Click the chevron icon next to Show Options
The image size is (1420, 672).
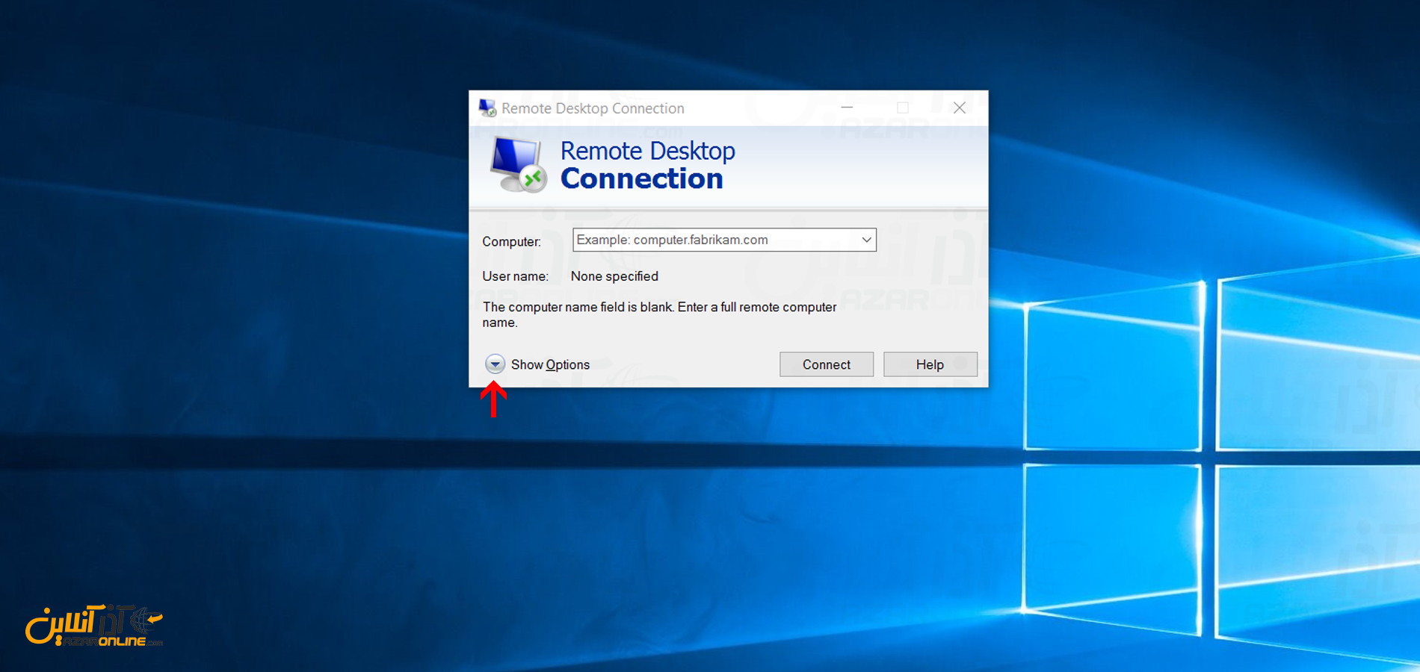pyautogui.click(x=495, y=364)
